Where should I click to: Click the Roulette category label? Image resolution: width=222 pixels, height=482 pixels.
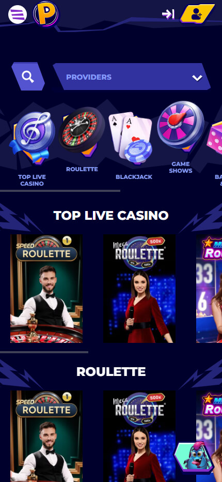[82, 169]
